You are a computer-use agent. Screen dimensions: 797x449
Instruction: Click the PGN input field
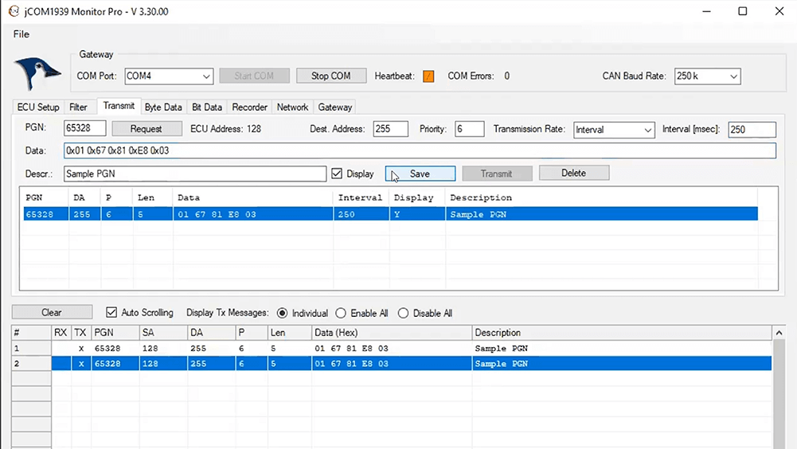(x=85, y=128)
